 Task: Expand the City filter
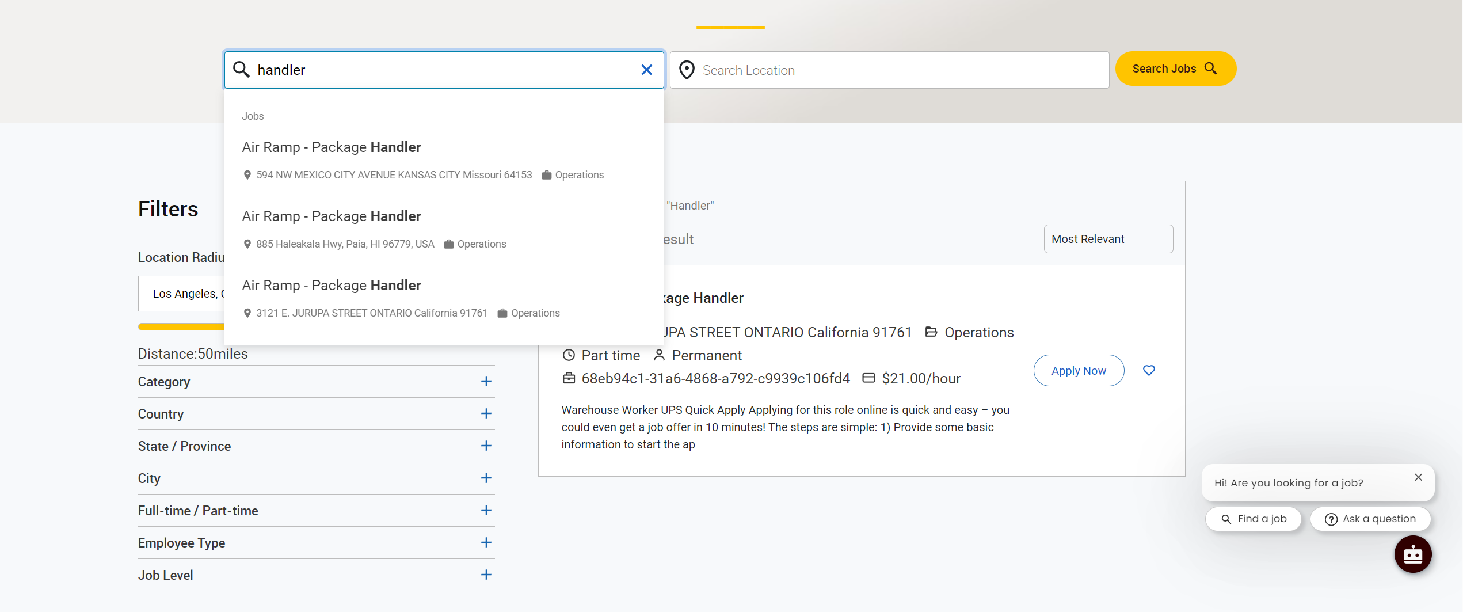tap(316, 478)
